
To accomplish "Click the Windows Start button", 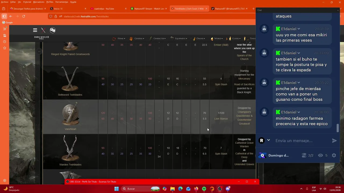I will [116, 189].
